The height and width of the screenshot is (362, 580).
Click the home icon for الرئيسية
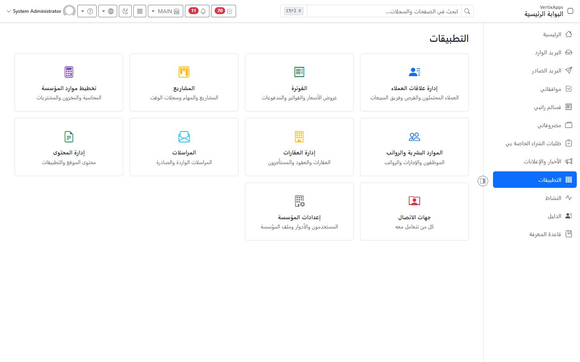[569, 34]
